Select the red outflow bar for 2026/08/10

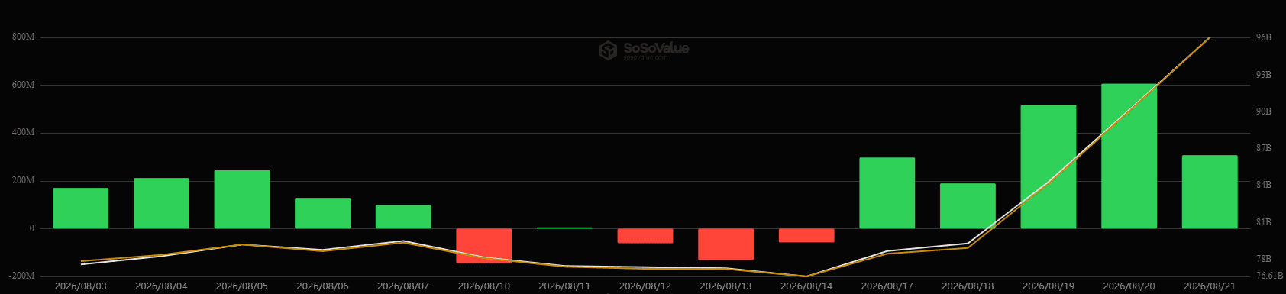(484, 246)
